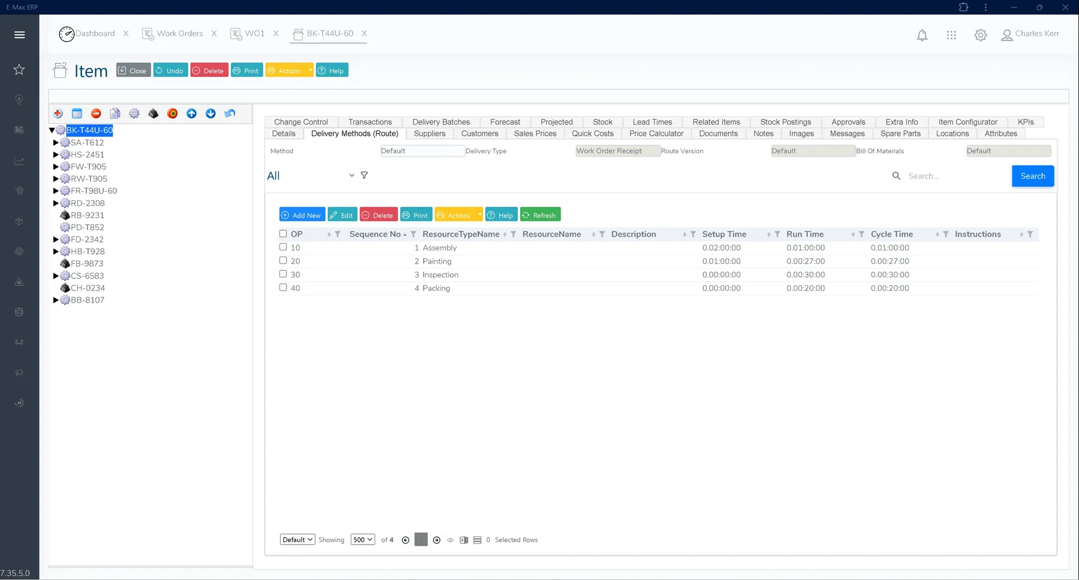1079x580 pixels.
Task: Export the grid to Excel
Action: tap(464, 540)
